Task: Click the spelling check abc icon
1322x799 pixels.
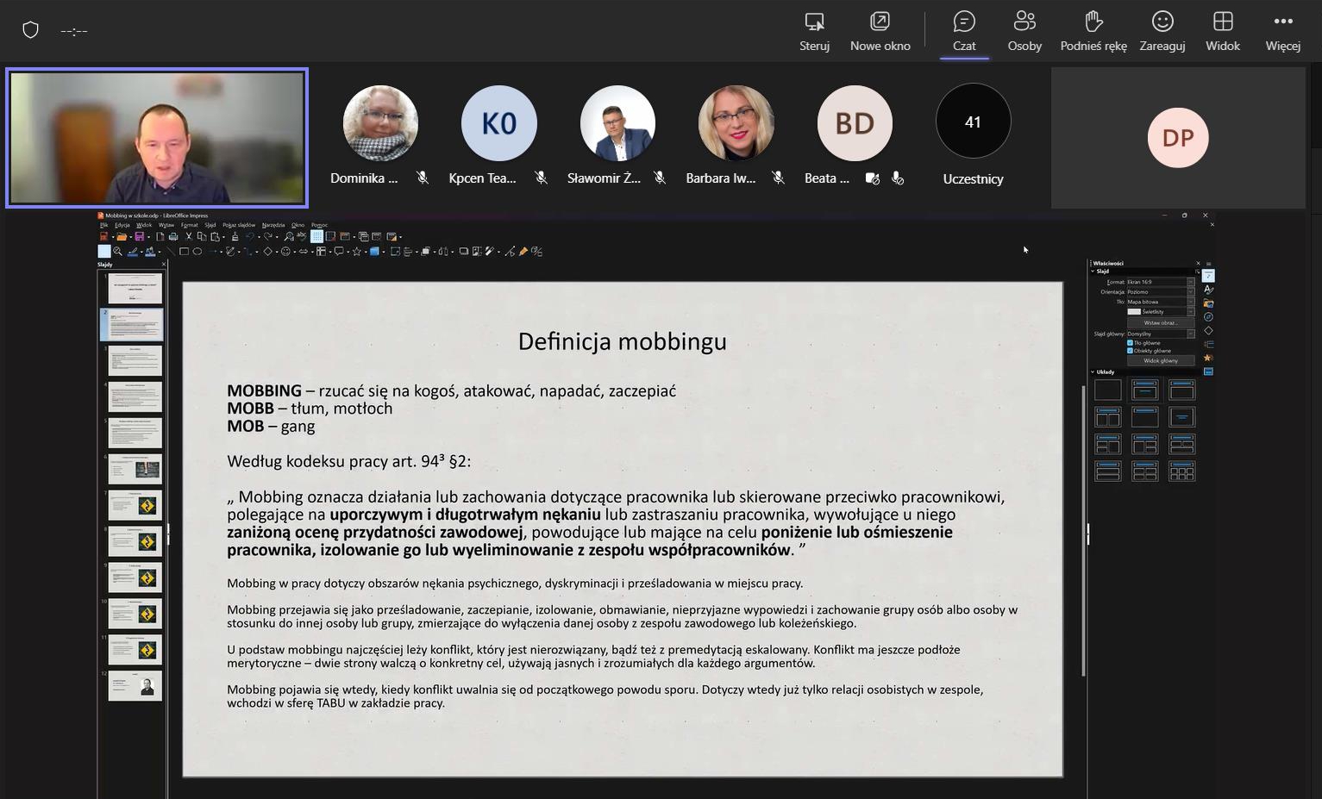Action: coord(302,235)
